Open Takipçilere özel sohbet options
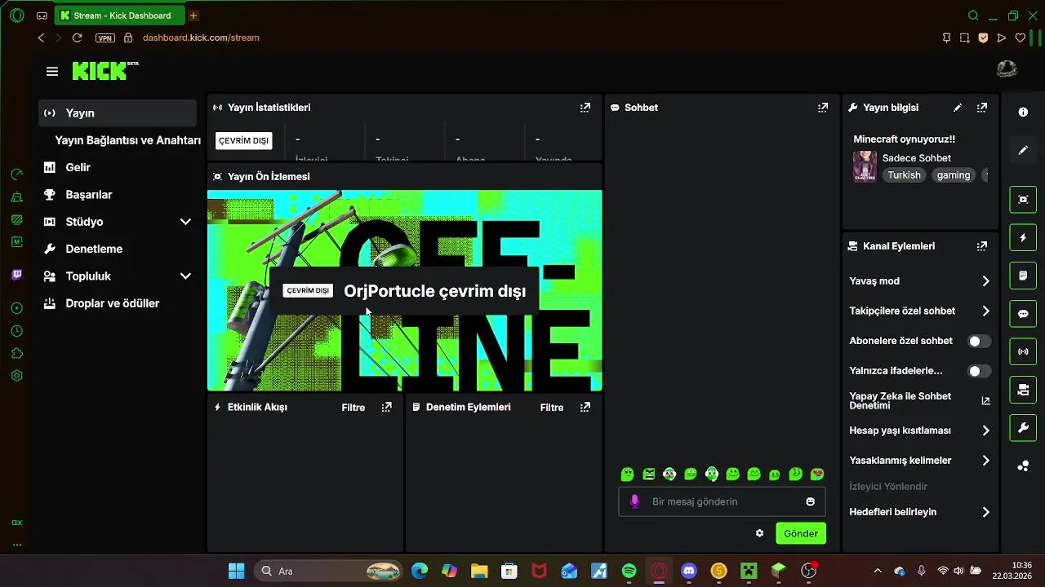The width and height of the screenshot is (1045, 587). (x=919, y=311)
